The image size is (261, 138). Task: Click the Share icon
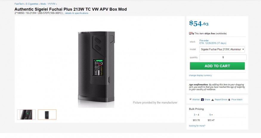point(203,100)
